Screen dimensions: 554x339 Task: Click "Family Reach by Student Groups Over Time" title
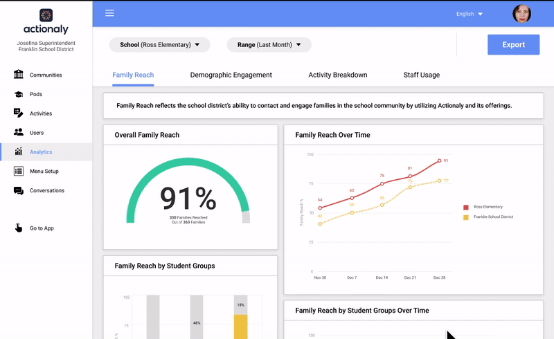pyautogui.click(x=362, y=311)
